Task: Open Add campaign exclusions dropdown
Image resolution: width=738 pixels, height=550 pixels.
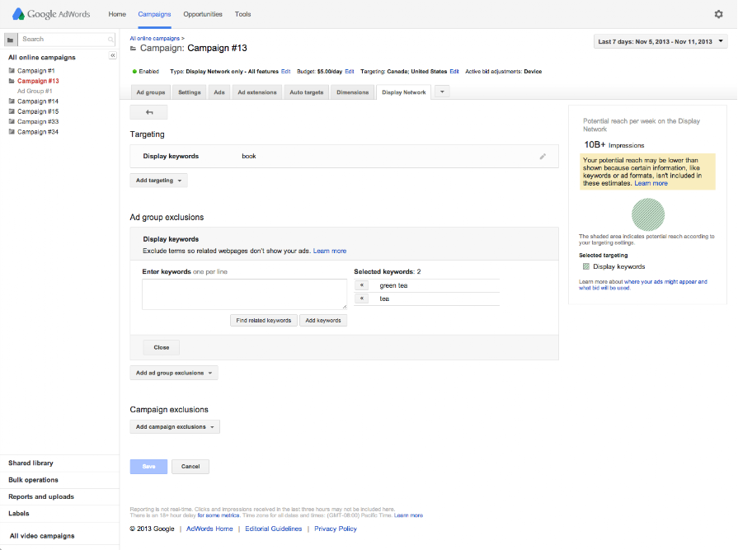Action: pyautogui.click(x=175, y=427)
